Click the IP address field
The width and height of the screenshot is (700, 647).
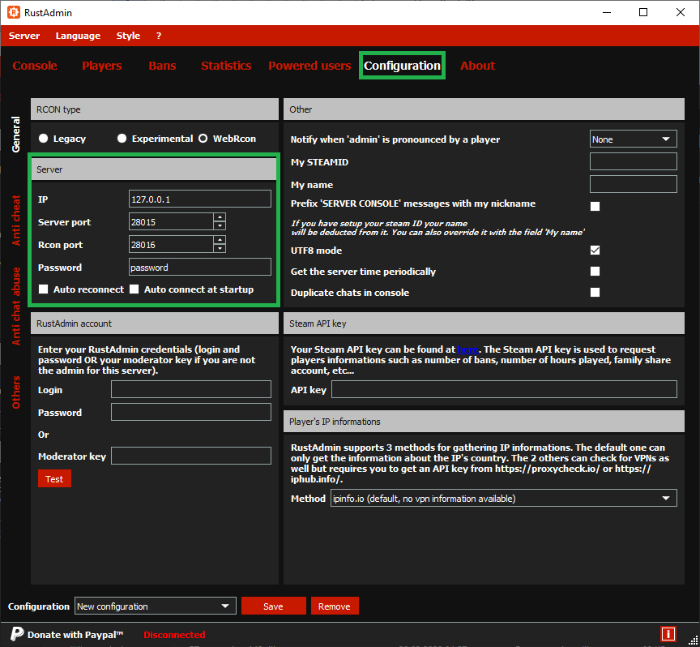(x=199, y=199)
